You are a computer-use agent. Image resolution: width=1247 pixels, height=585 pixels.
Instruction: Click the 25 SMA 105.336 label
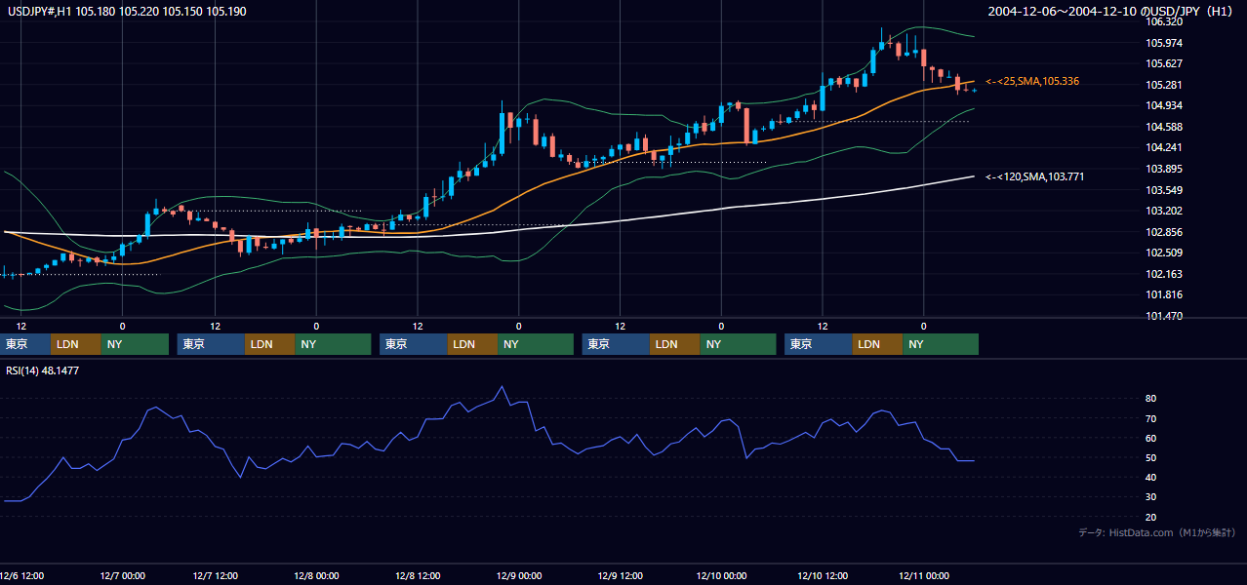click(x=1032, y=81)
